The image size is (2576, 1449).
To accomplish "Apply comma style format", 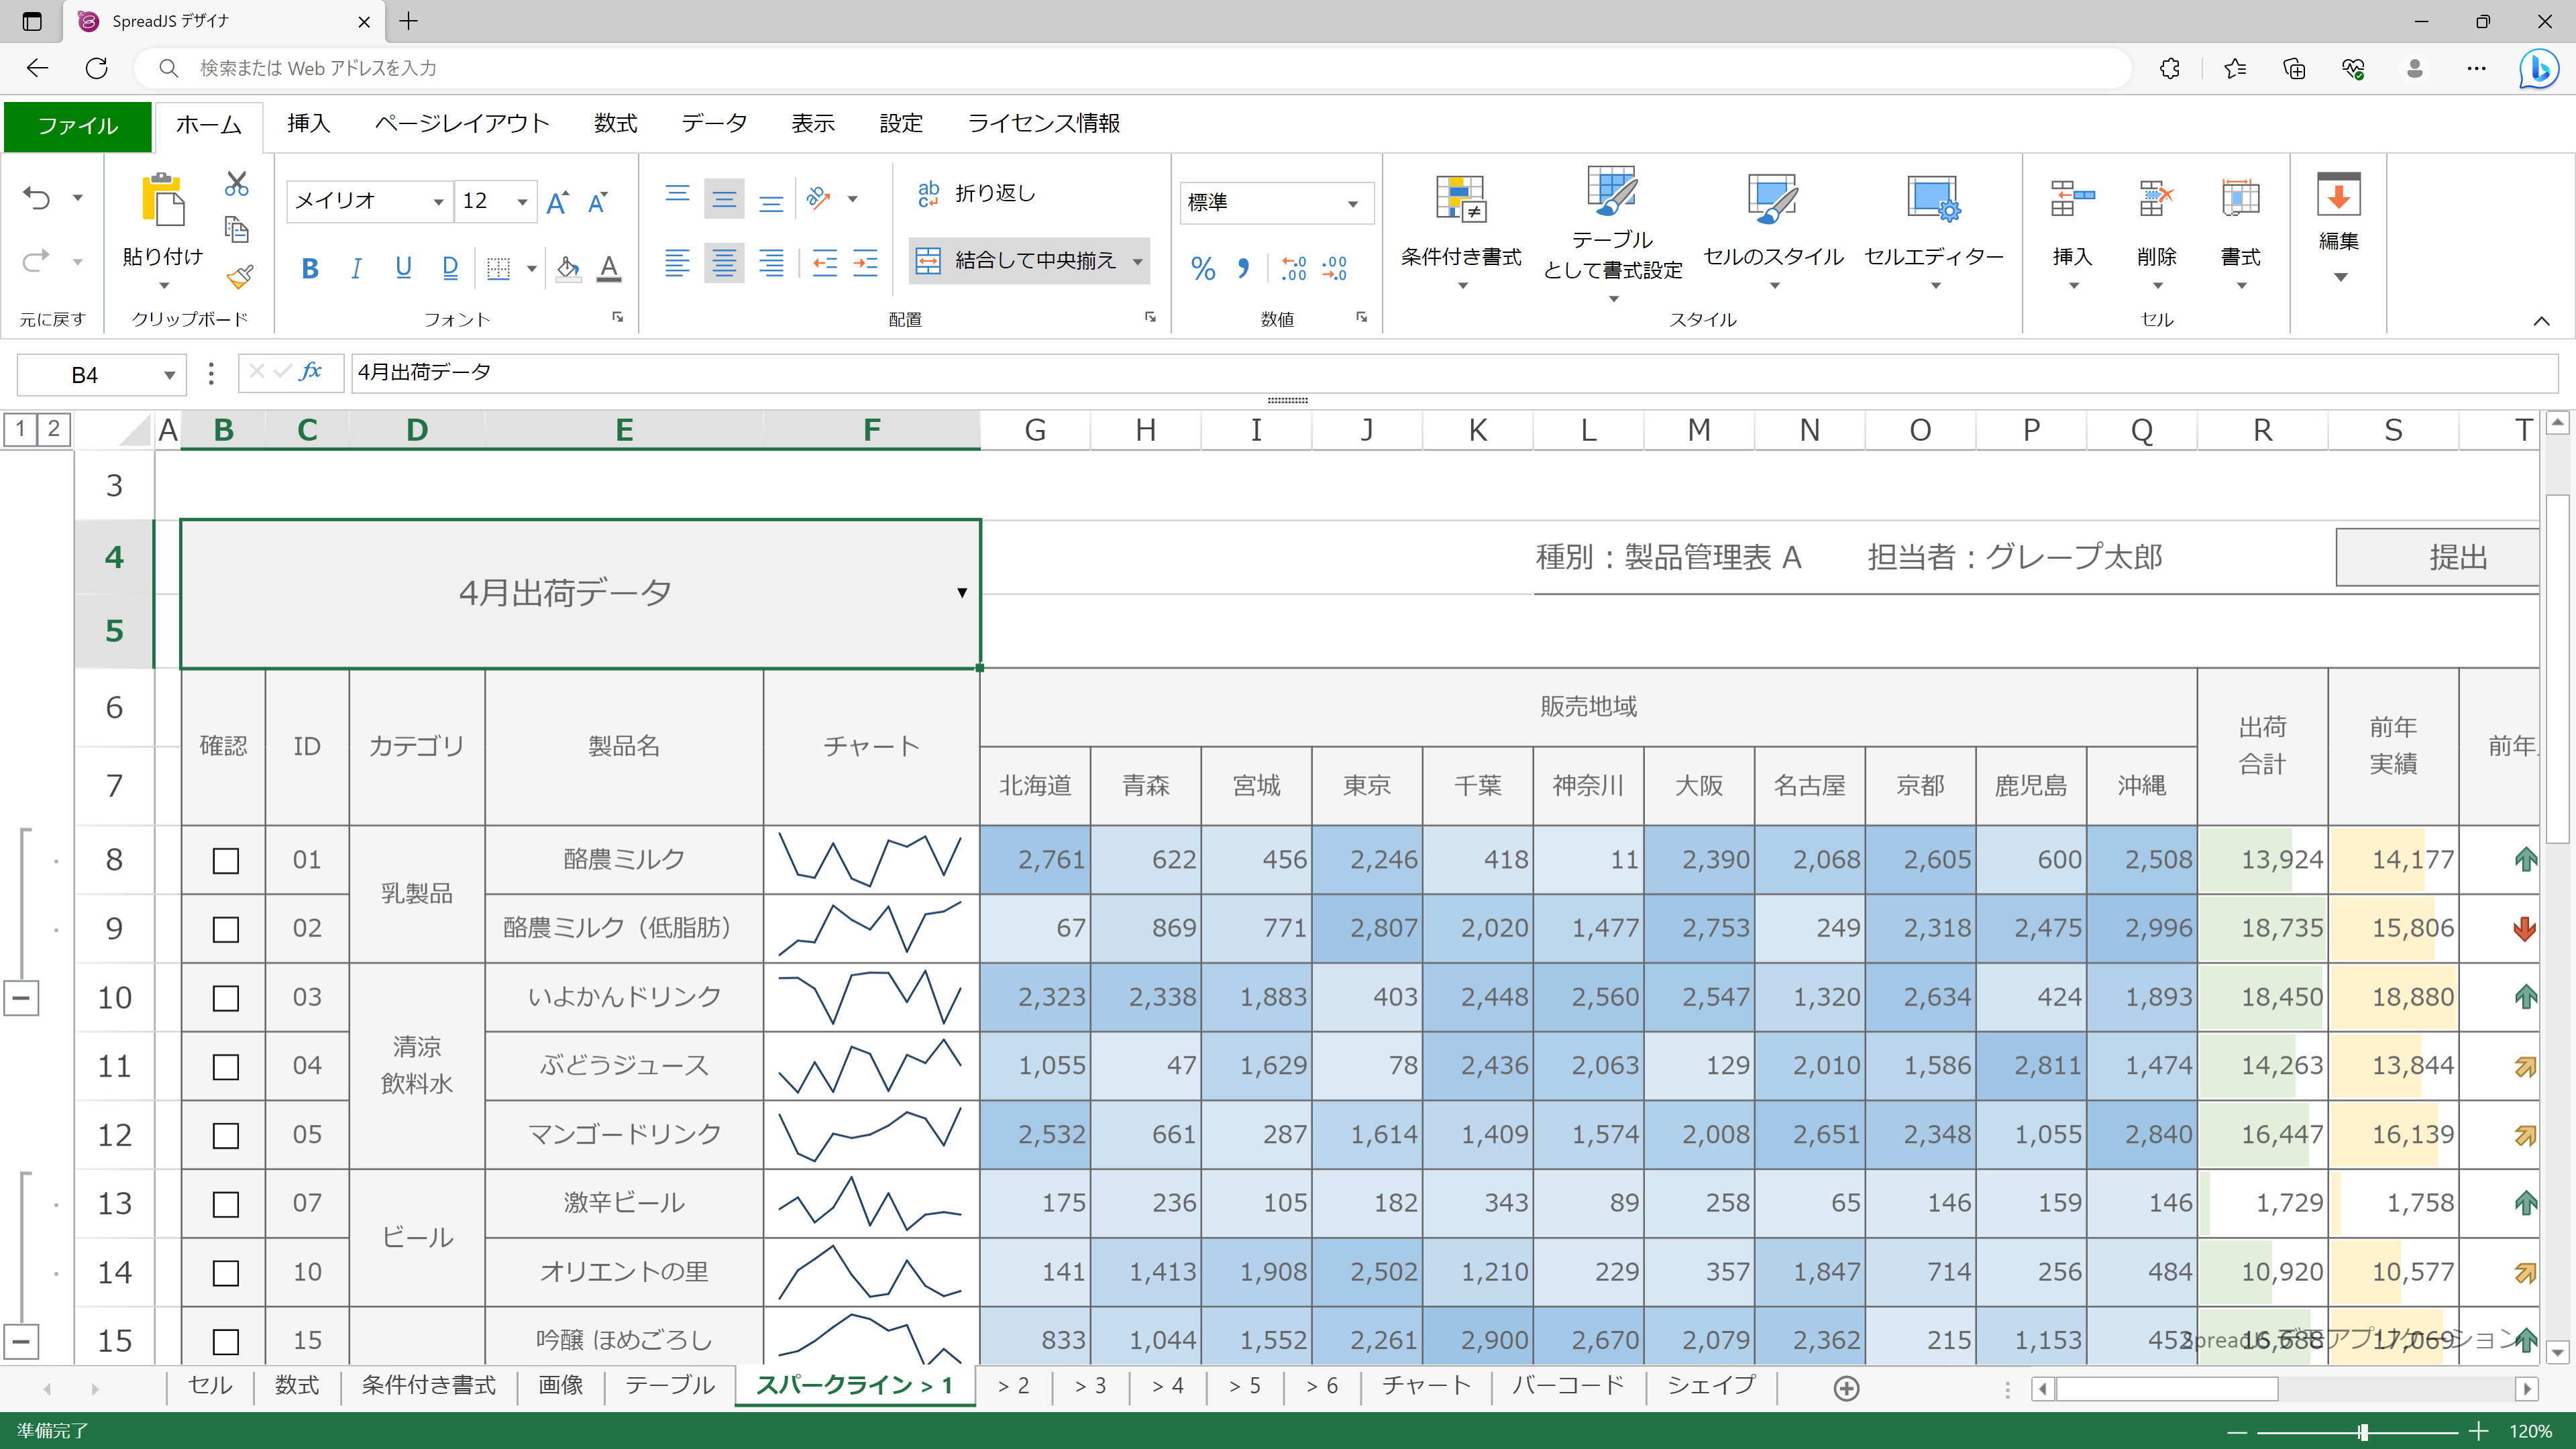I will 1243,268.
